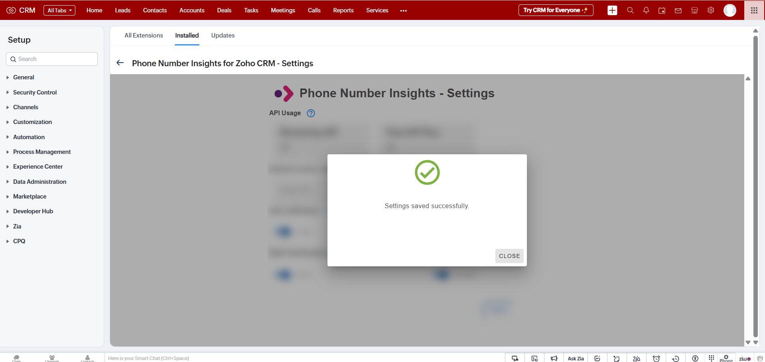This screenshot has height=362, width=765.
Task: Open Chats in bottom bar
Action: (x=16, y=358)
